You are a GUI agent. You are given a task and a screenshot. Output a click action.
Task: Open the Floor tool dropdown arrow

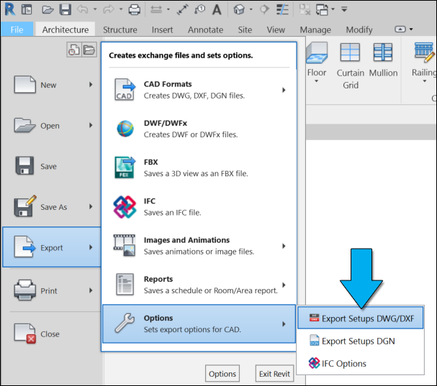[317, 82]
